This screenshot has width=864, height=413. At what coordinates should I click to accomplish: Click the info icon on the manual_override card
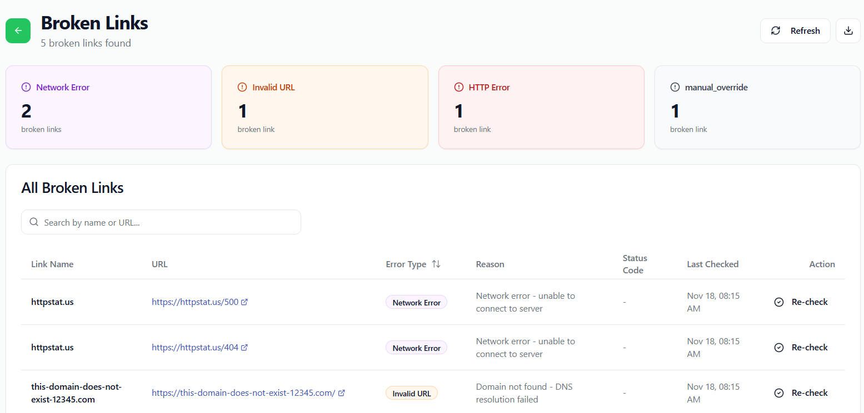pos(675,87)
